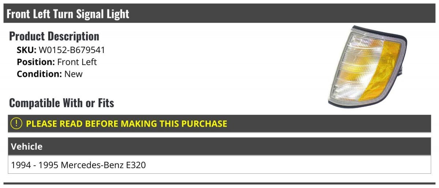Click the Compatible With or Fits heading
Screen dimensions: 439x188
(x=61, y=103)
